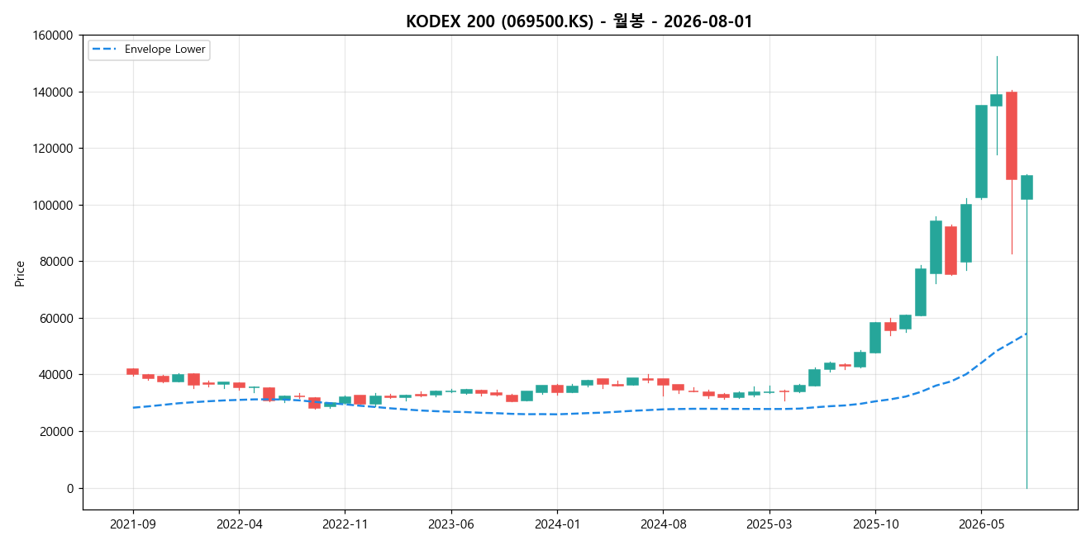Screen dimensions: 1091x545
Task: Click the Price y-axis label
Action: [20, 273]
